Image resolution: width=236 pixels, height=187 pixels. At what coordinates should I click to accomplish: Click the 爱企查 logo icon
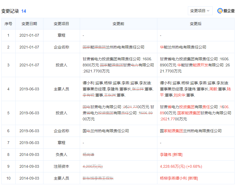(221, 11)
